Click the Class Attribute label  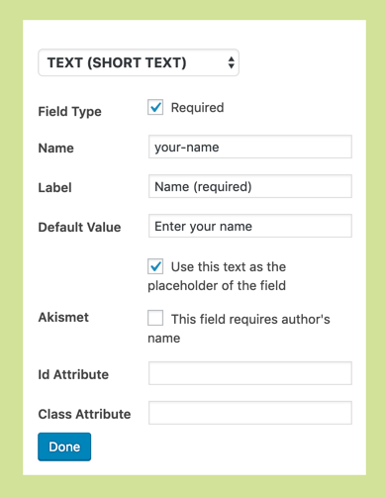pyautogui.click(x=84, y=414)
